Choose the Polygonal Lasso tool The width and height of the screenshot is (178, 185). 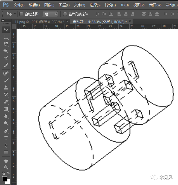6,44
